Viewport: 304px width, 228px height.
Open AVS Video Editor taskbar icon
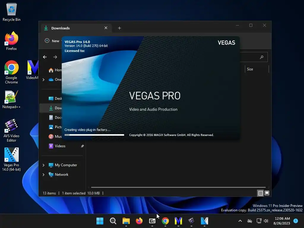pyautogui.click(x=191, y=221)
